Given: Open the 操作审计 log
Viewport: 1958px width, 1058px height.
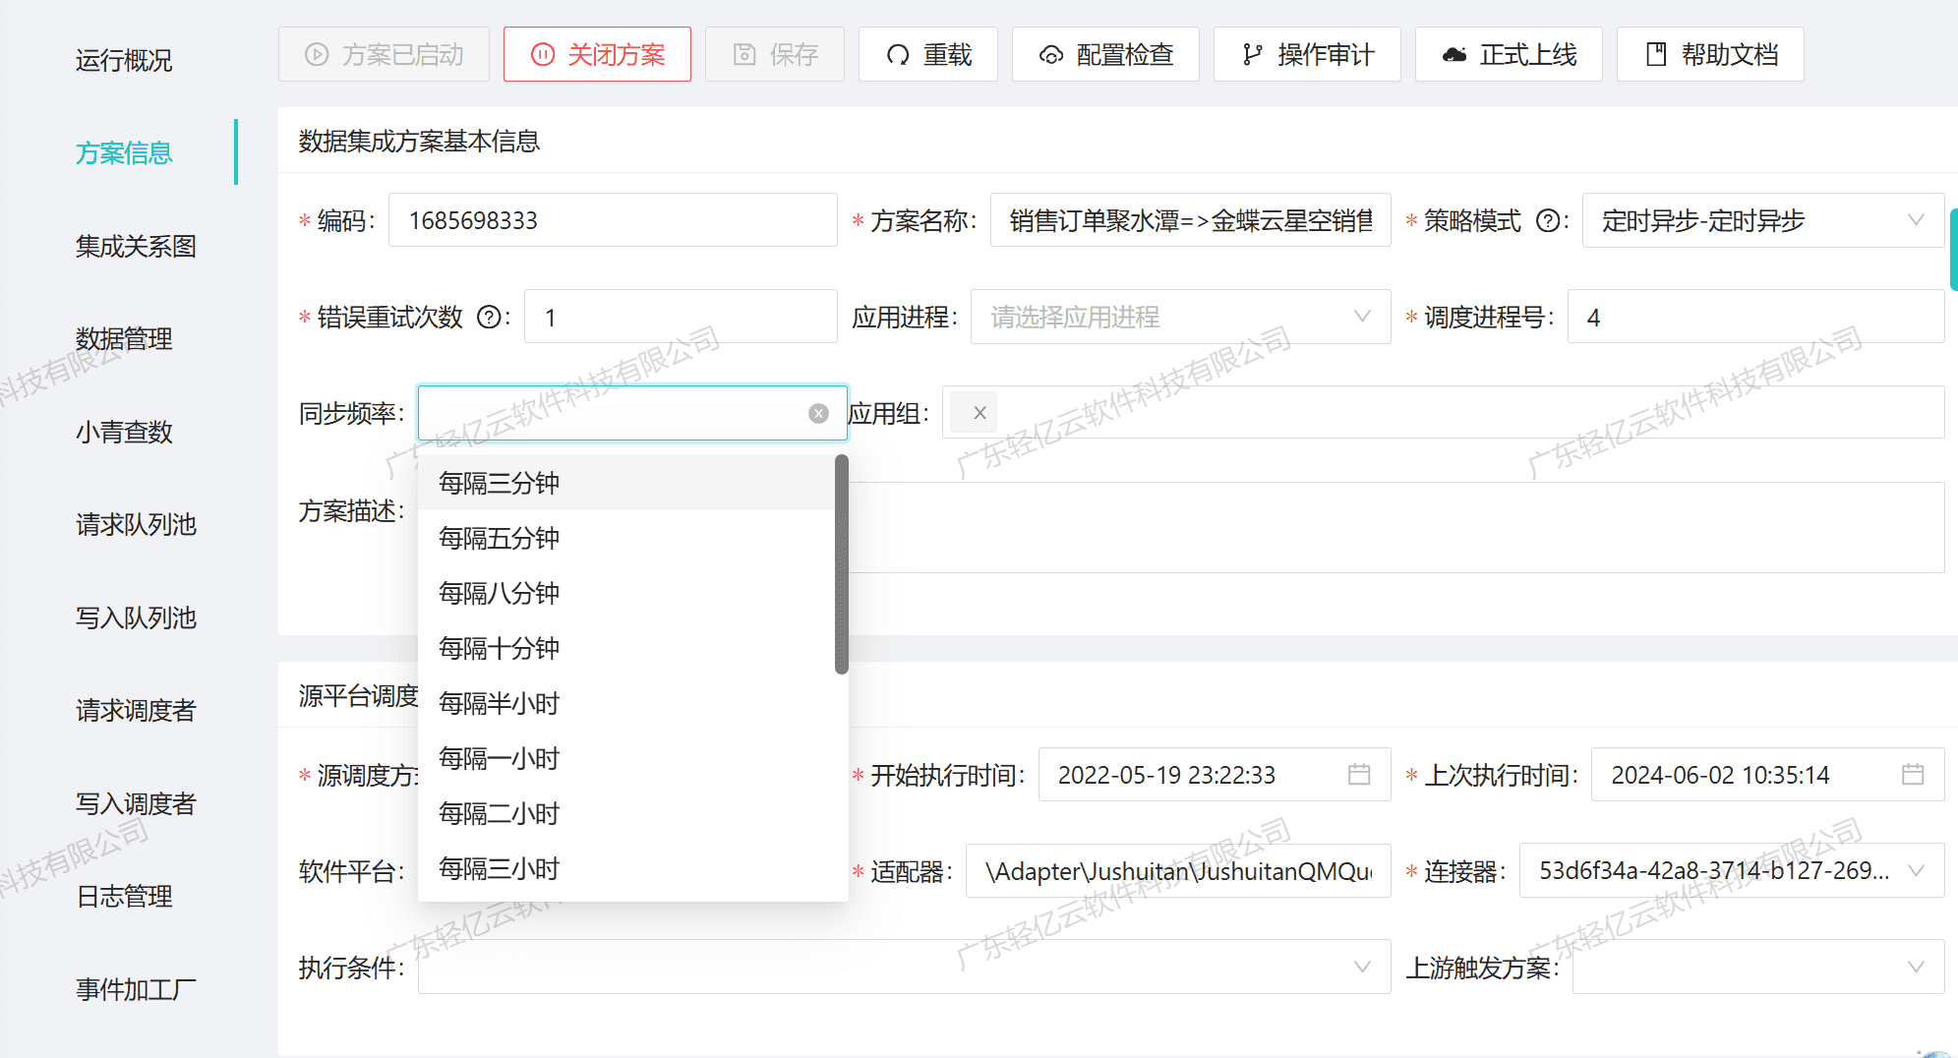Looking at the screenshot, I should click(x=1307, y=54).
